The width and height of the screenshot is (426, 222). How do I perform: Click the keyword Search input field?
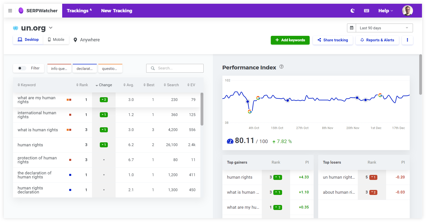coord(178,68)
